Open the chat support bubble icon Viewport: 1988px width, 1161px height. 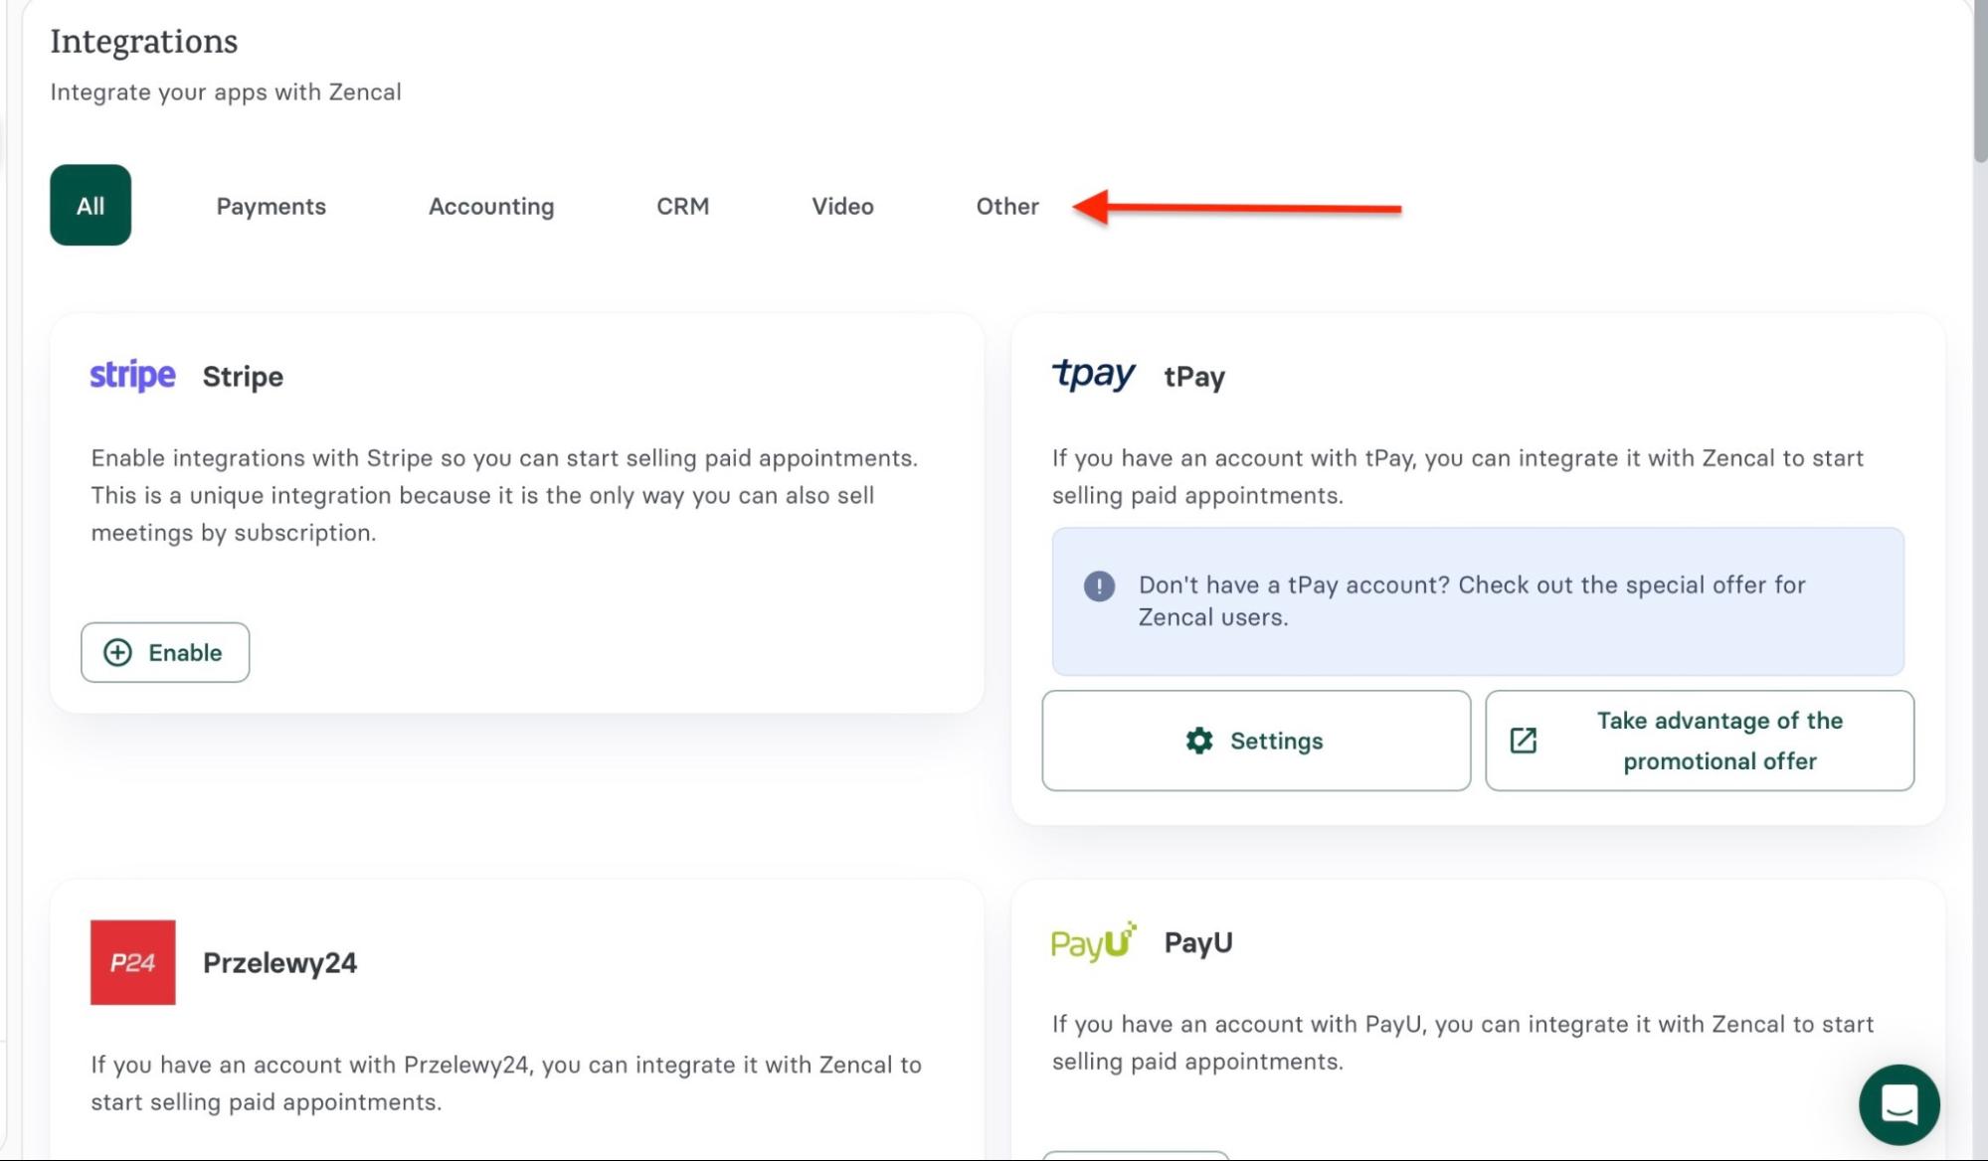point(1898,1104)
